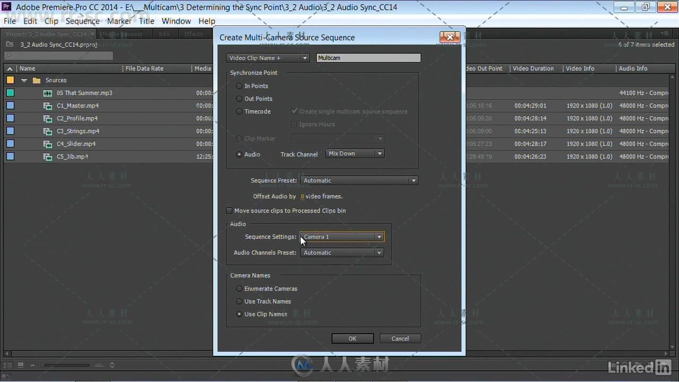This screenshot has width=679, height=382.
Task: Click the Multicam sequence name field
Action: 369,58
